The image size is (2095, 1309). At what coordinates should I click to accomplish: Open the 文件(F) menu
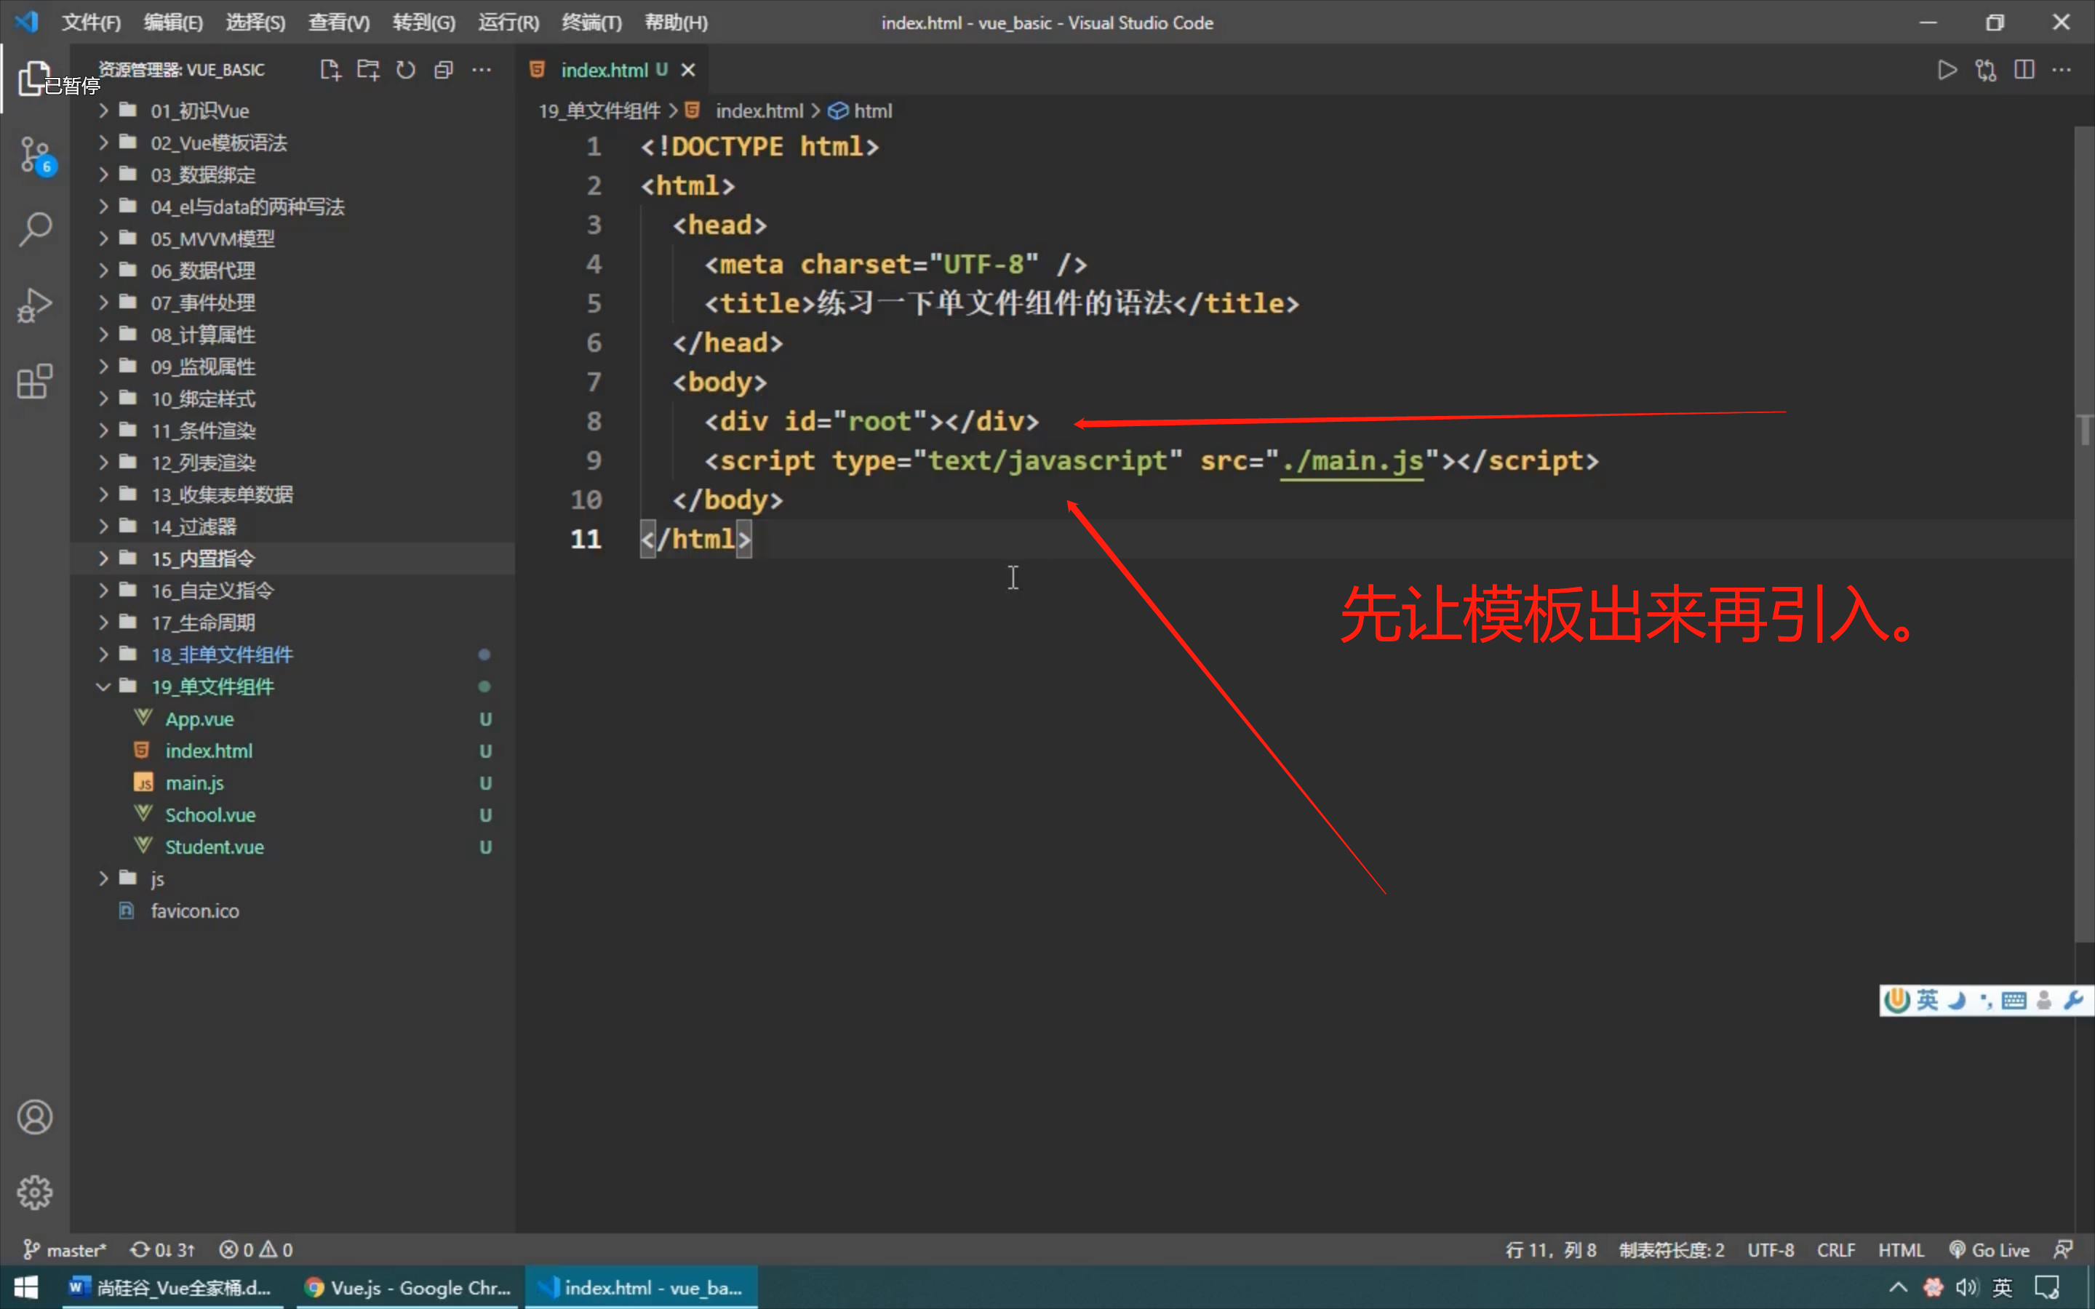point(91,23)
